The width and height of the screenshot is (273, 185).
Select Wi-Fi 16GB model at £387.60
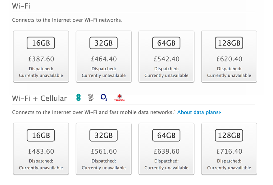(41, 56)
